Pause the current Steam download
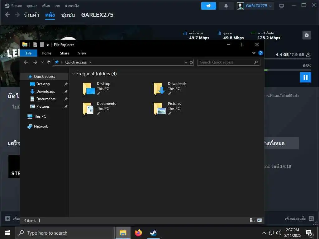The height and width of the screenshot is (239, 319). (x=305, y=77)
